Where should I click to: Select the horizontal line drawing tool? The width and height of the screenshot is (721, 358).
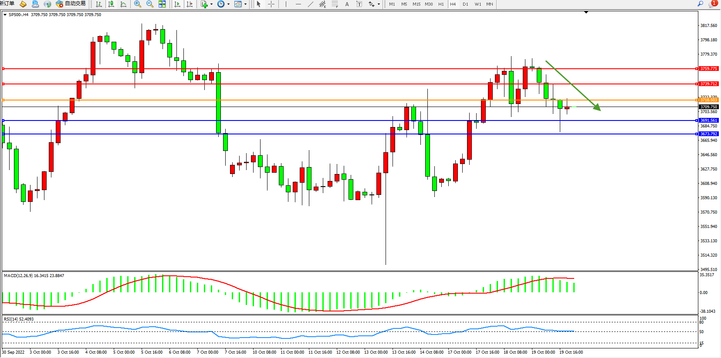coord(298,4)
